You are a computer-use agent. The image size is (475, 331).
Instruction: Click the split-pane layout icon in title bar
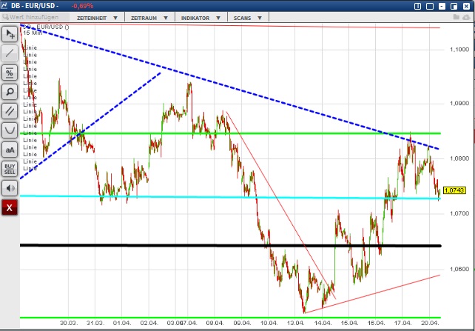click(x=417, y=6)
